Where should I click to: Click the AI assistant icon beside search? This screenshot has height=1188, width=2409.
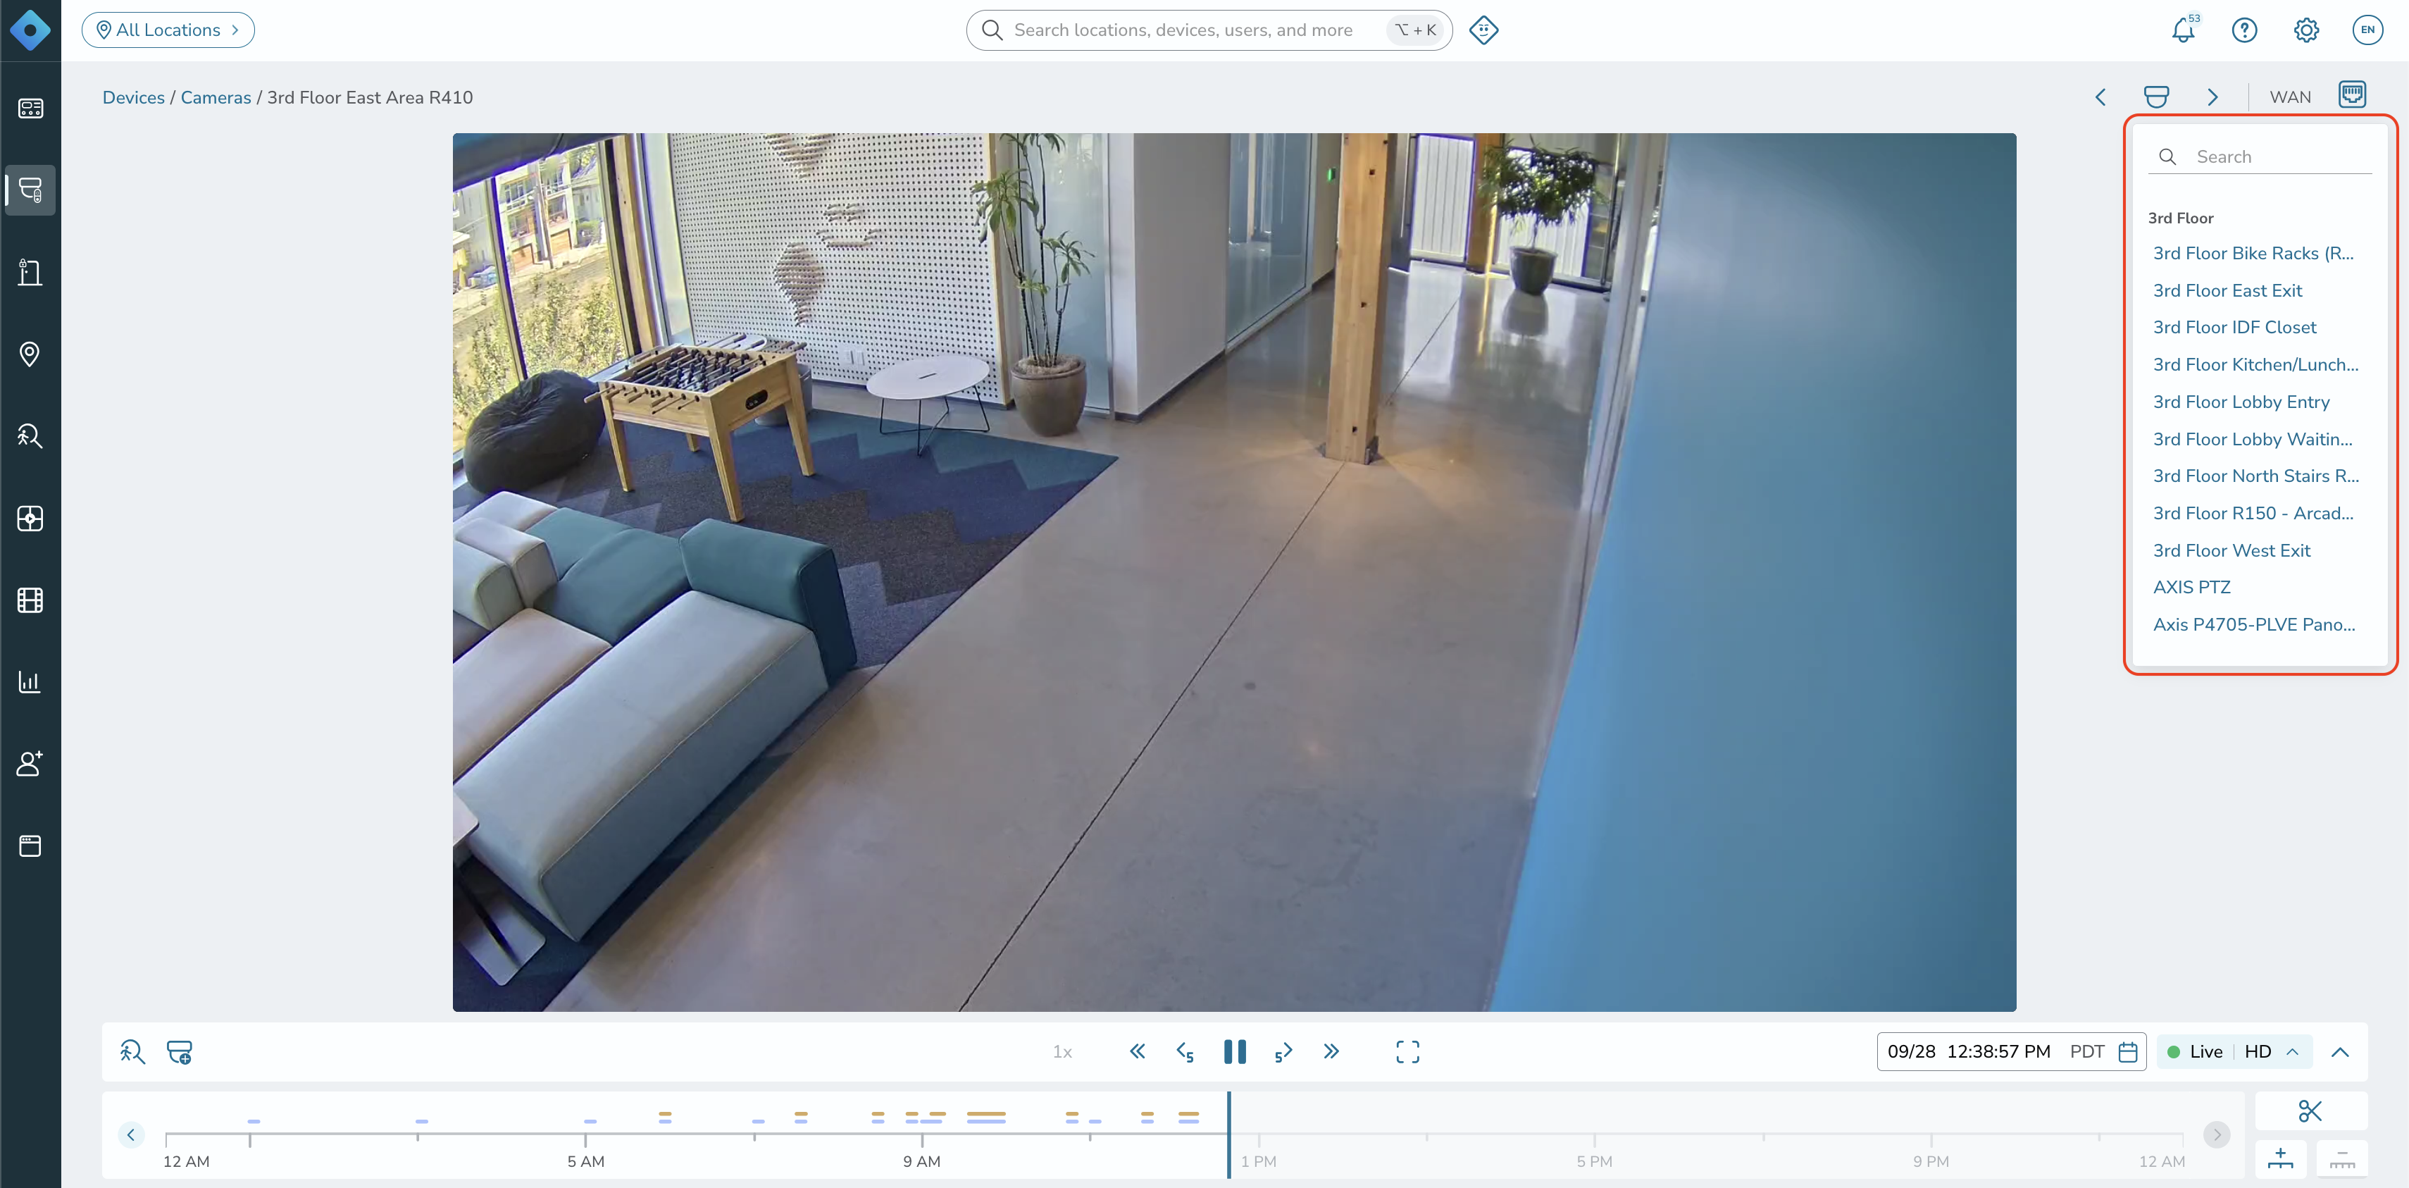coord(1483,30)
